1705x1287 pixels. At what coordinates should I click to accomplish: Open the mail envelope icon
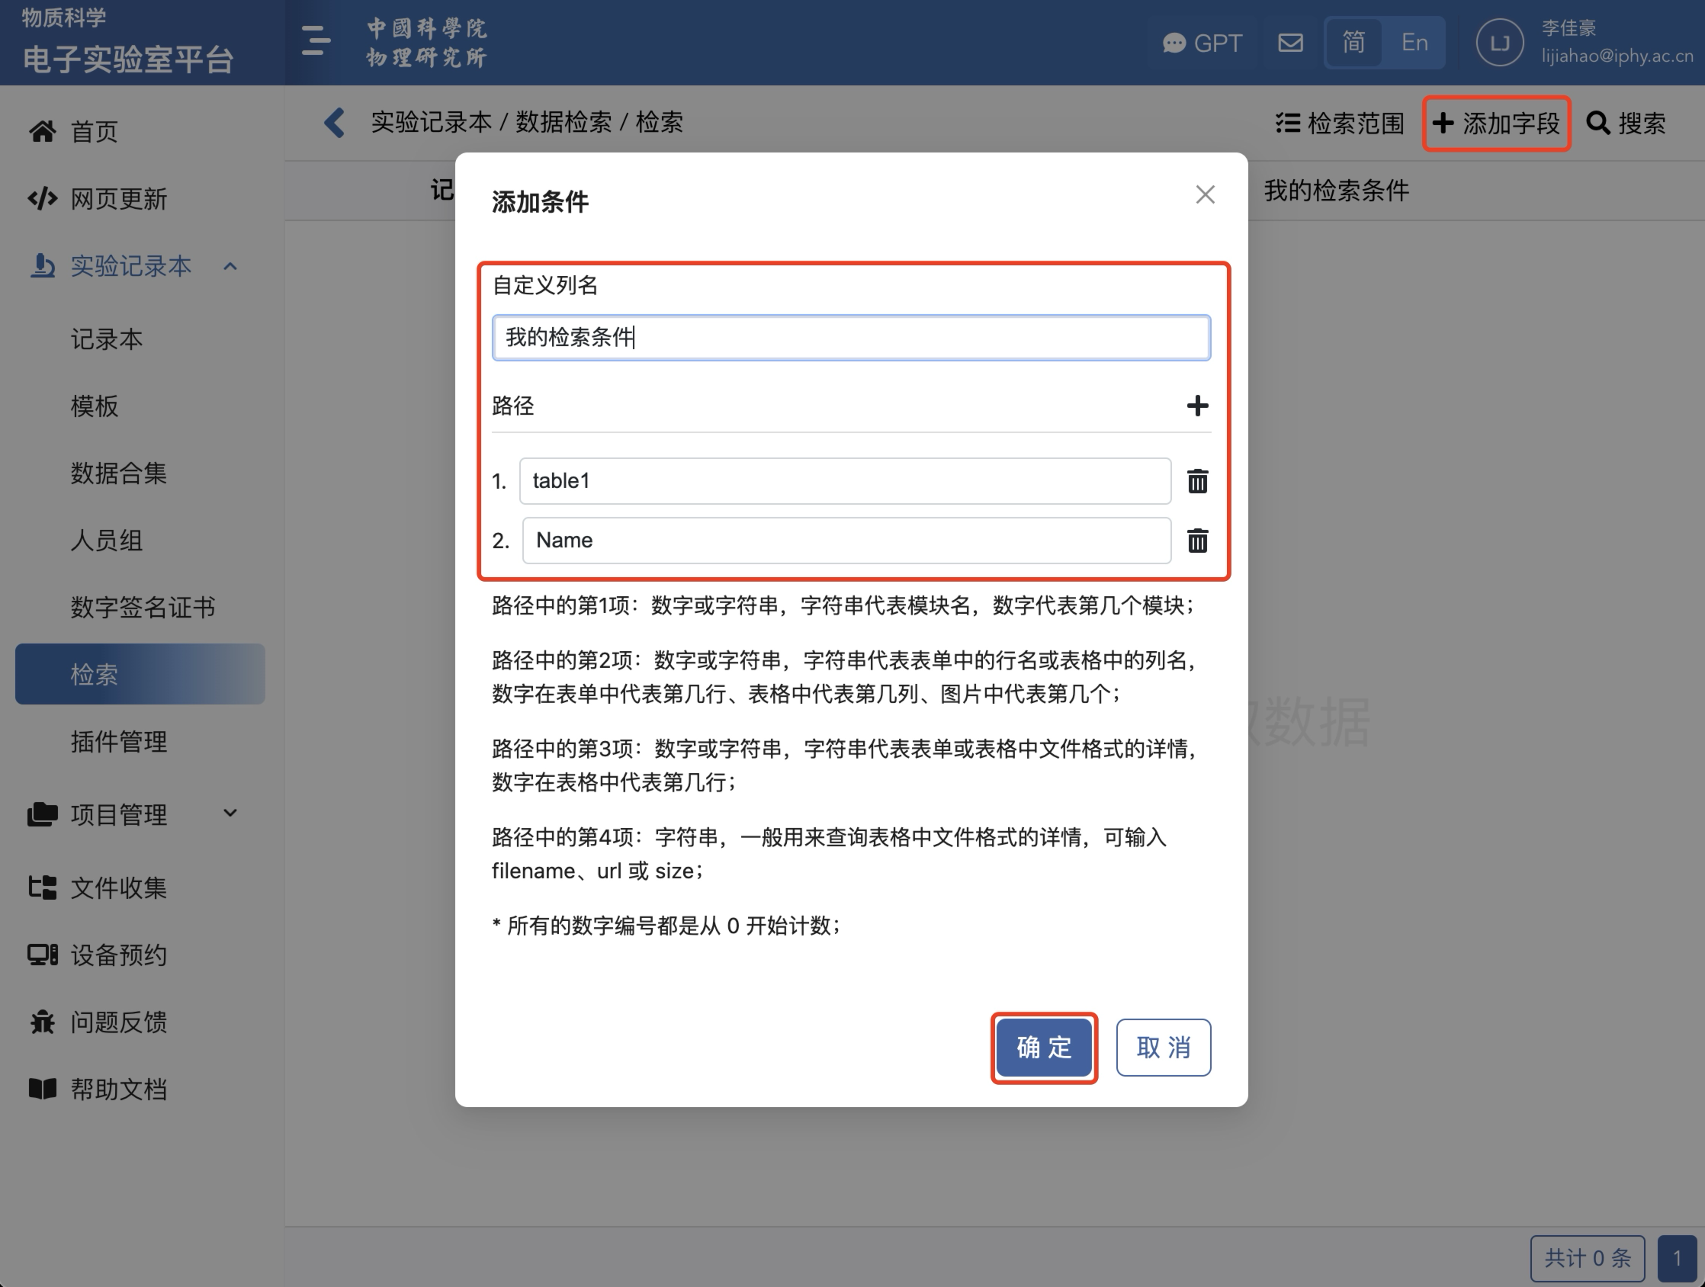tap(1290, 43)
